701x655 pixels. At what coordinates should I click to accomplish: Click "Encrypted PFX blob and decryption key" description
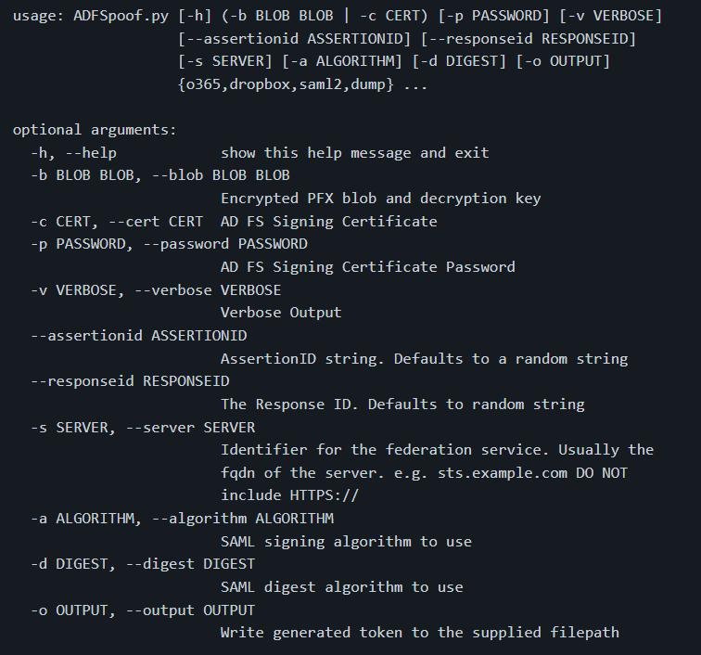(380, 199)
